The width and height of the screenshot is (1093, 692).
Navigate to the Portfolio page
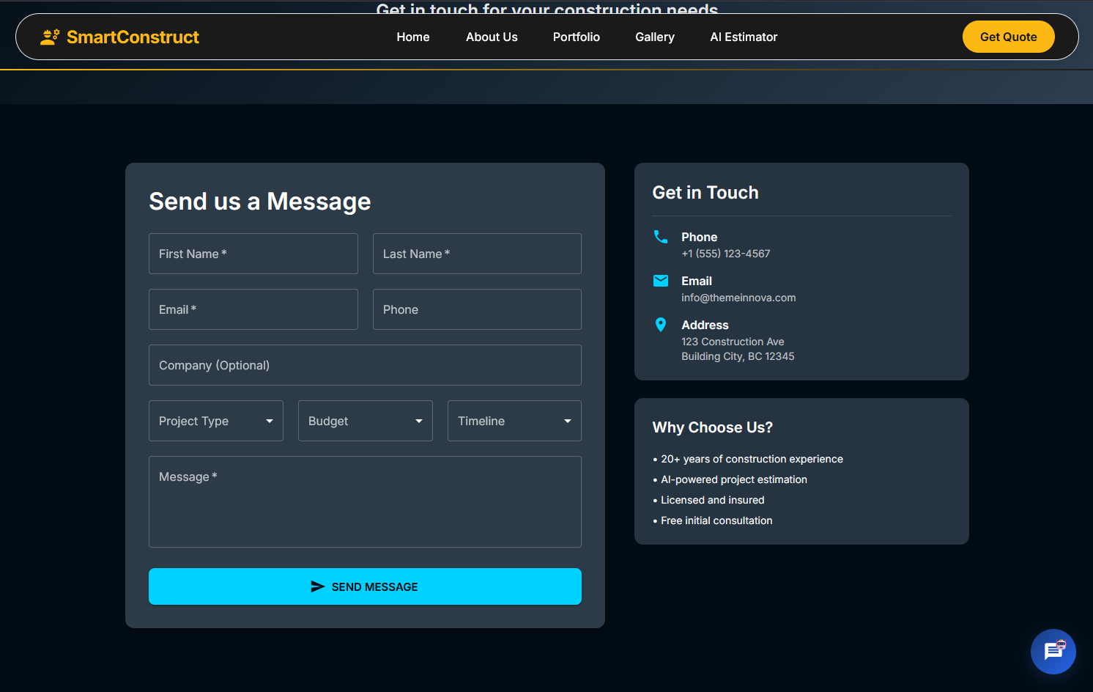[x=576, y=37]
